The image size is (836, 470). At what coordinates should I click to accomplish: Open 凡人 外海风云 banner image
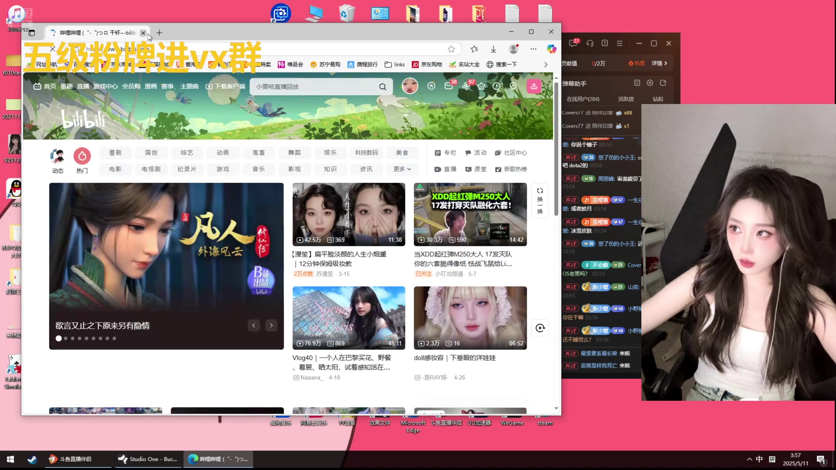point(166,266)
